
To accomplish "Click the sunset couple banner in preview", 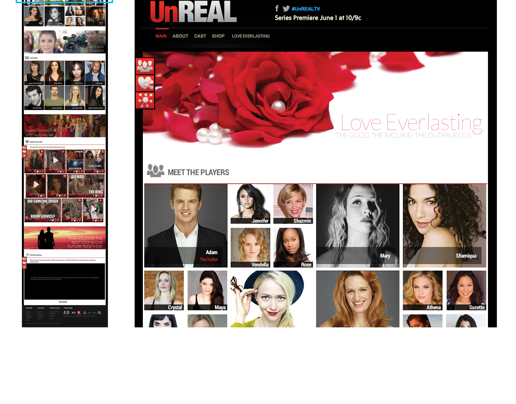I will 65,238.
